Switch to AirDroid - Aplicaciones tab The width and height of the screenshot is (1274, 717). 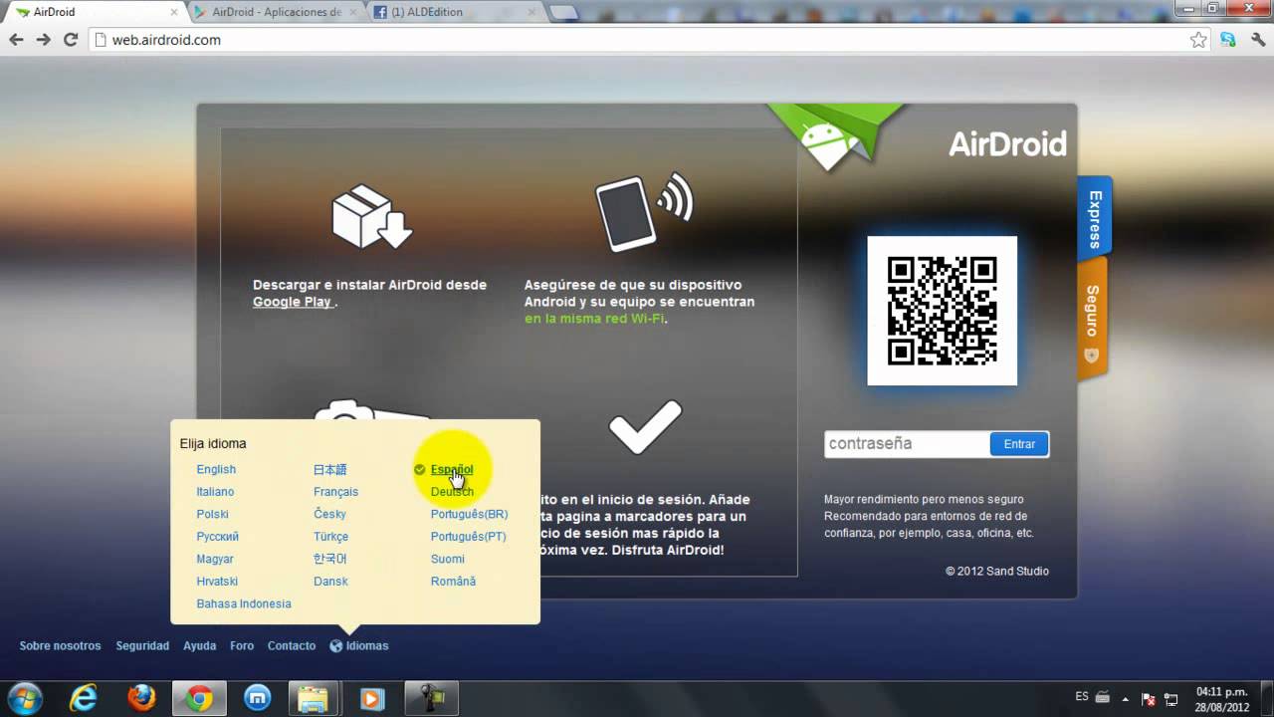pos(275,12)
